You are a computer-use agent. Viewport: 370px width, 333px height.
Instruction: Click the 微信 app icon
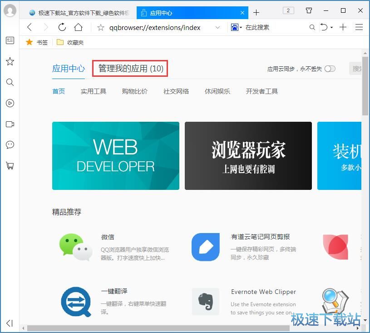click(x=75, y=247)
